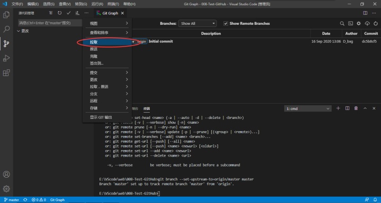381x203 pixels.
Task: Open the 文件(F) menu
Action: 17,4
